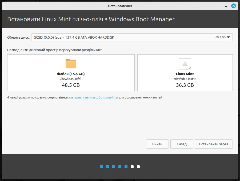Go back with the Назад button
The height and width of the screenshot is (181, 240).
[x=182, y=144]
